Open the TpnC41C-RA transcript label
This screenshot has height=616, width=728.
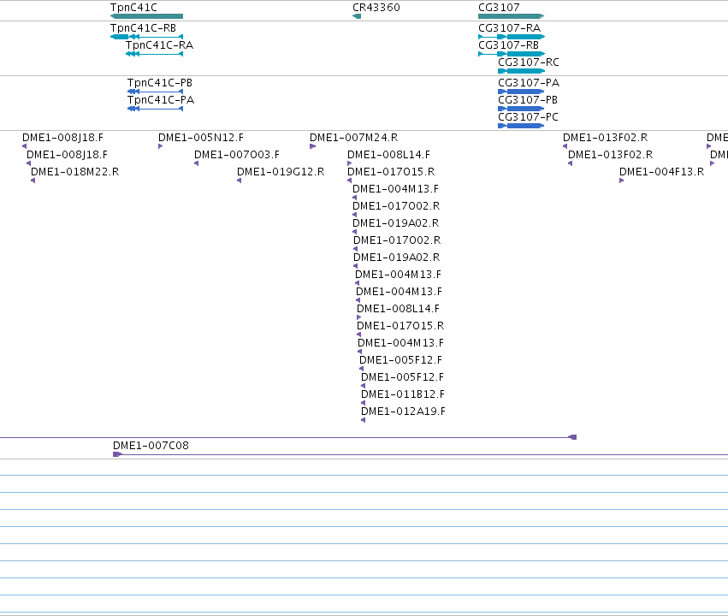coord(159,45)
